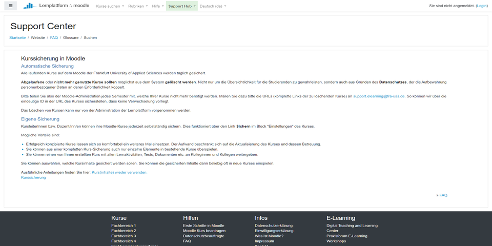Viewport: 492px width, 246px height.
Task: Expand the Kurse suchen dropdown
Action: [x=110, y=6]
